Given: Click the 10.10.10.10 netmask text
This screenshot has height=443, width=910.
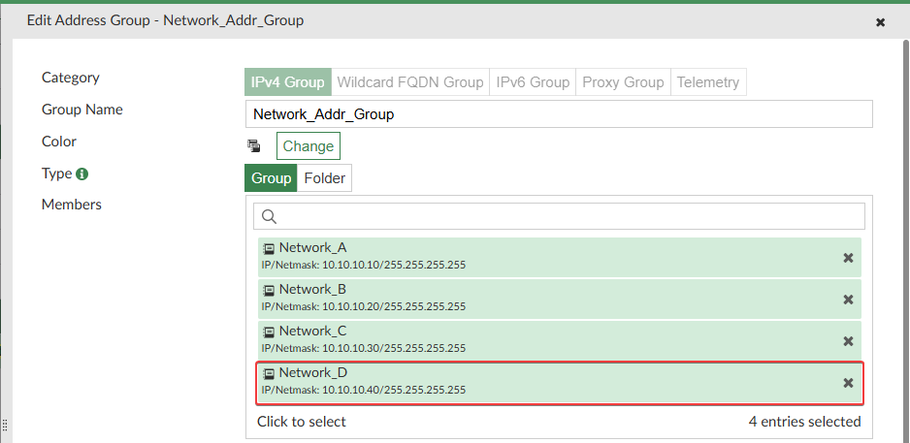Looking at the screenshot, I should click(363, 265).
